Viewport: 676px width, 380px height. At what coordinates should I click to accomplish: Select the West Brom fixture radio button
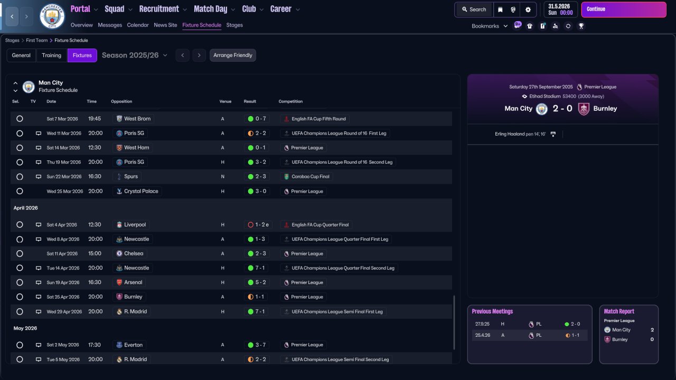[x=20, y=119]
